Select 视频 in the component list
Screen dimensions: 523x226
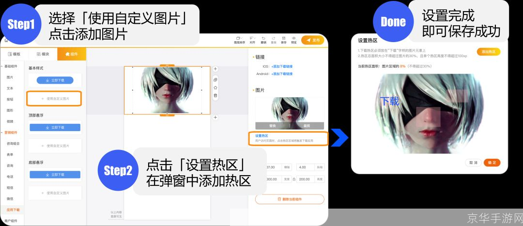(10, 121)
